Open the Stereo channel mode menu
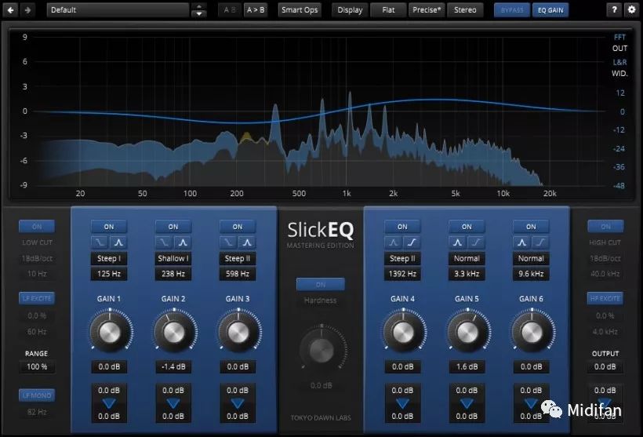Image resolution: width=643 pixels, height=437 pixels. 465,10
